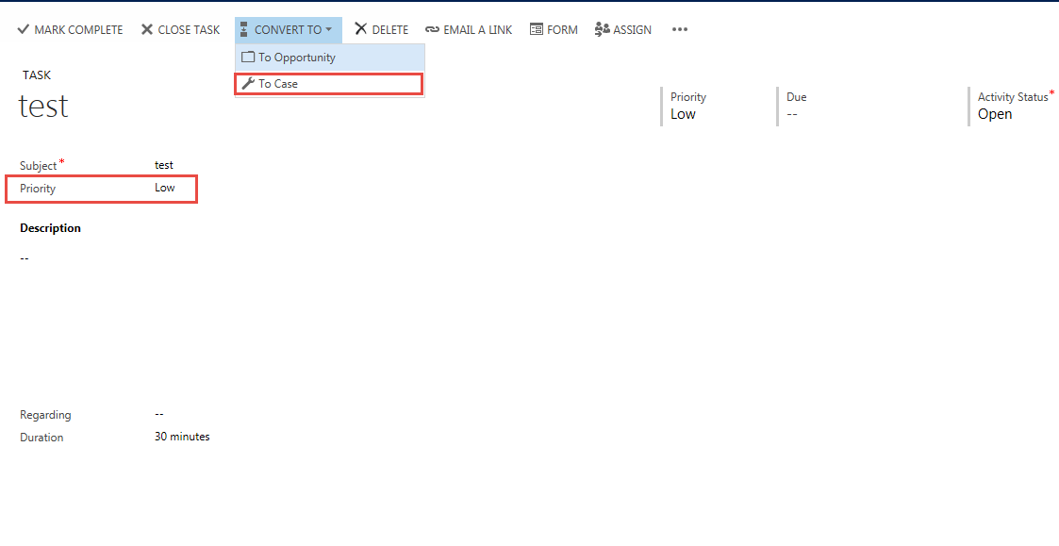The height and width of the screenshot is (546, 1059).
Task: Open the ellipsis for more commands
Action: coord(680,29)
